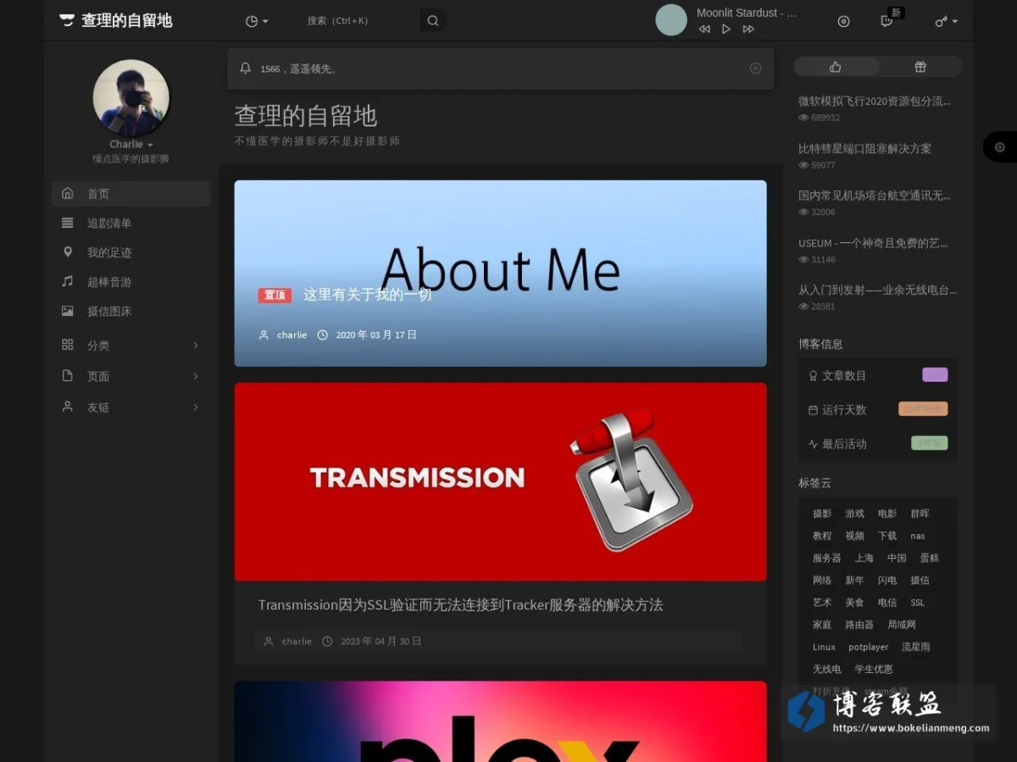Select the potplayer tag

[x=869, y=647]
